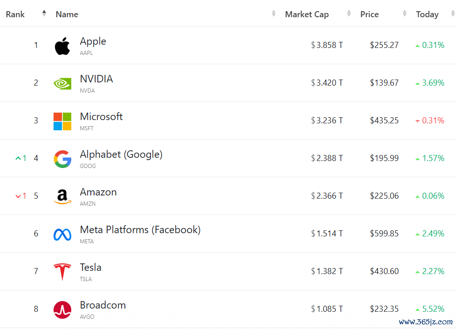Click the Today column header

coord(427,14)
